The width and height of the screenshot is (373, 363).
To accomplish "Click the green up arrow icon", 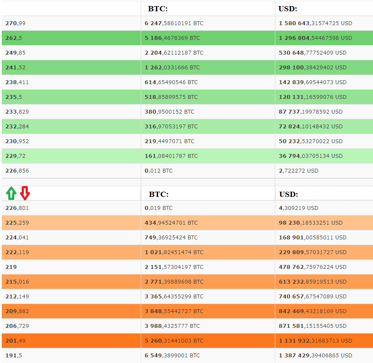I will pos(11,193).
